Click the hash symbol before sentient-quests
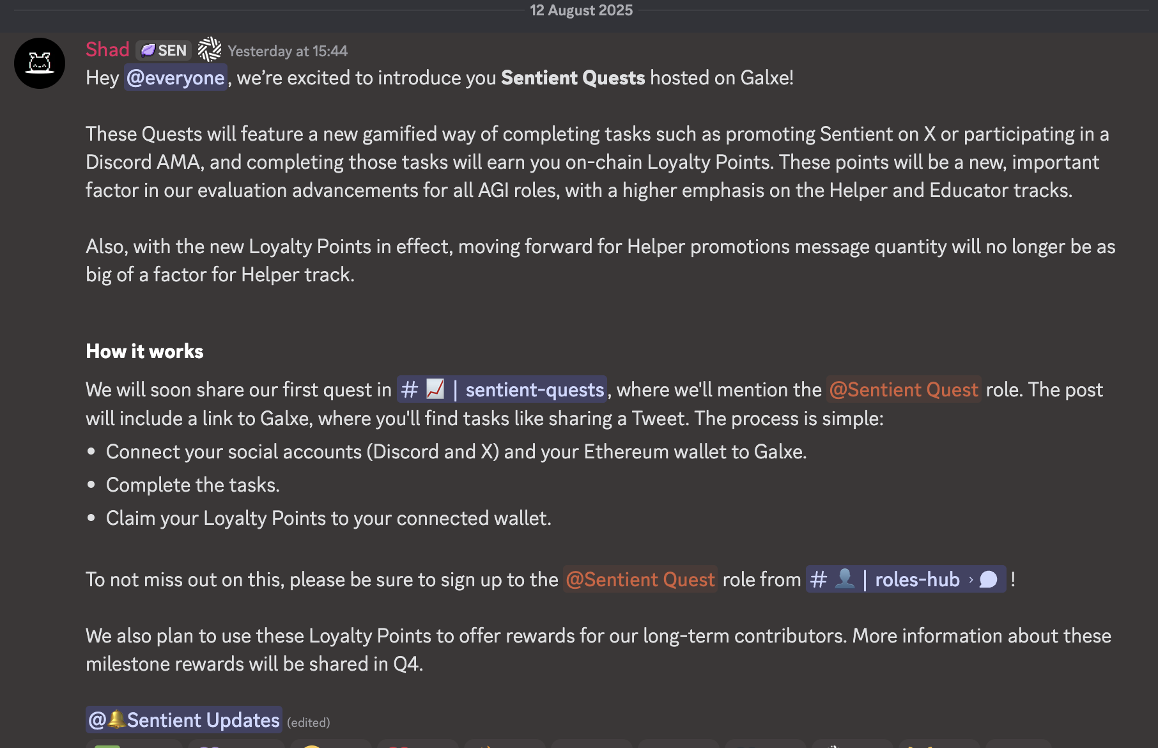 pyautogui.click(x=410, y=390)
